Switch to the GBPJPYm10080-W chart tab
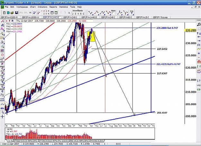The width and height of the screenshot is (201, 146). pos(31,17)
